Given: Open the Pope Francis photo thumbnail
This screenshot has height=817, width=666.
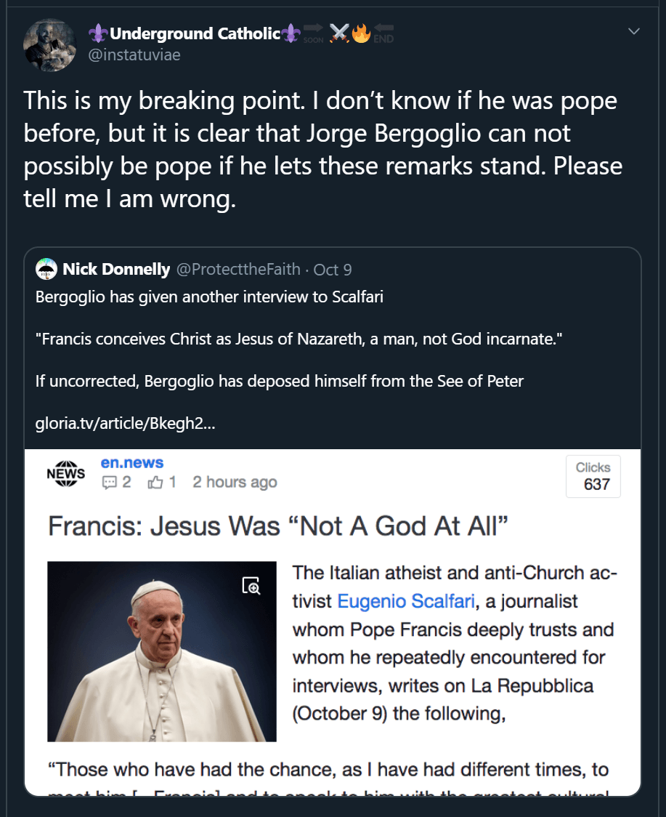Looking at the screenshot, I should click(x=162, y=651).
